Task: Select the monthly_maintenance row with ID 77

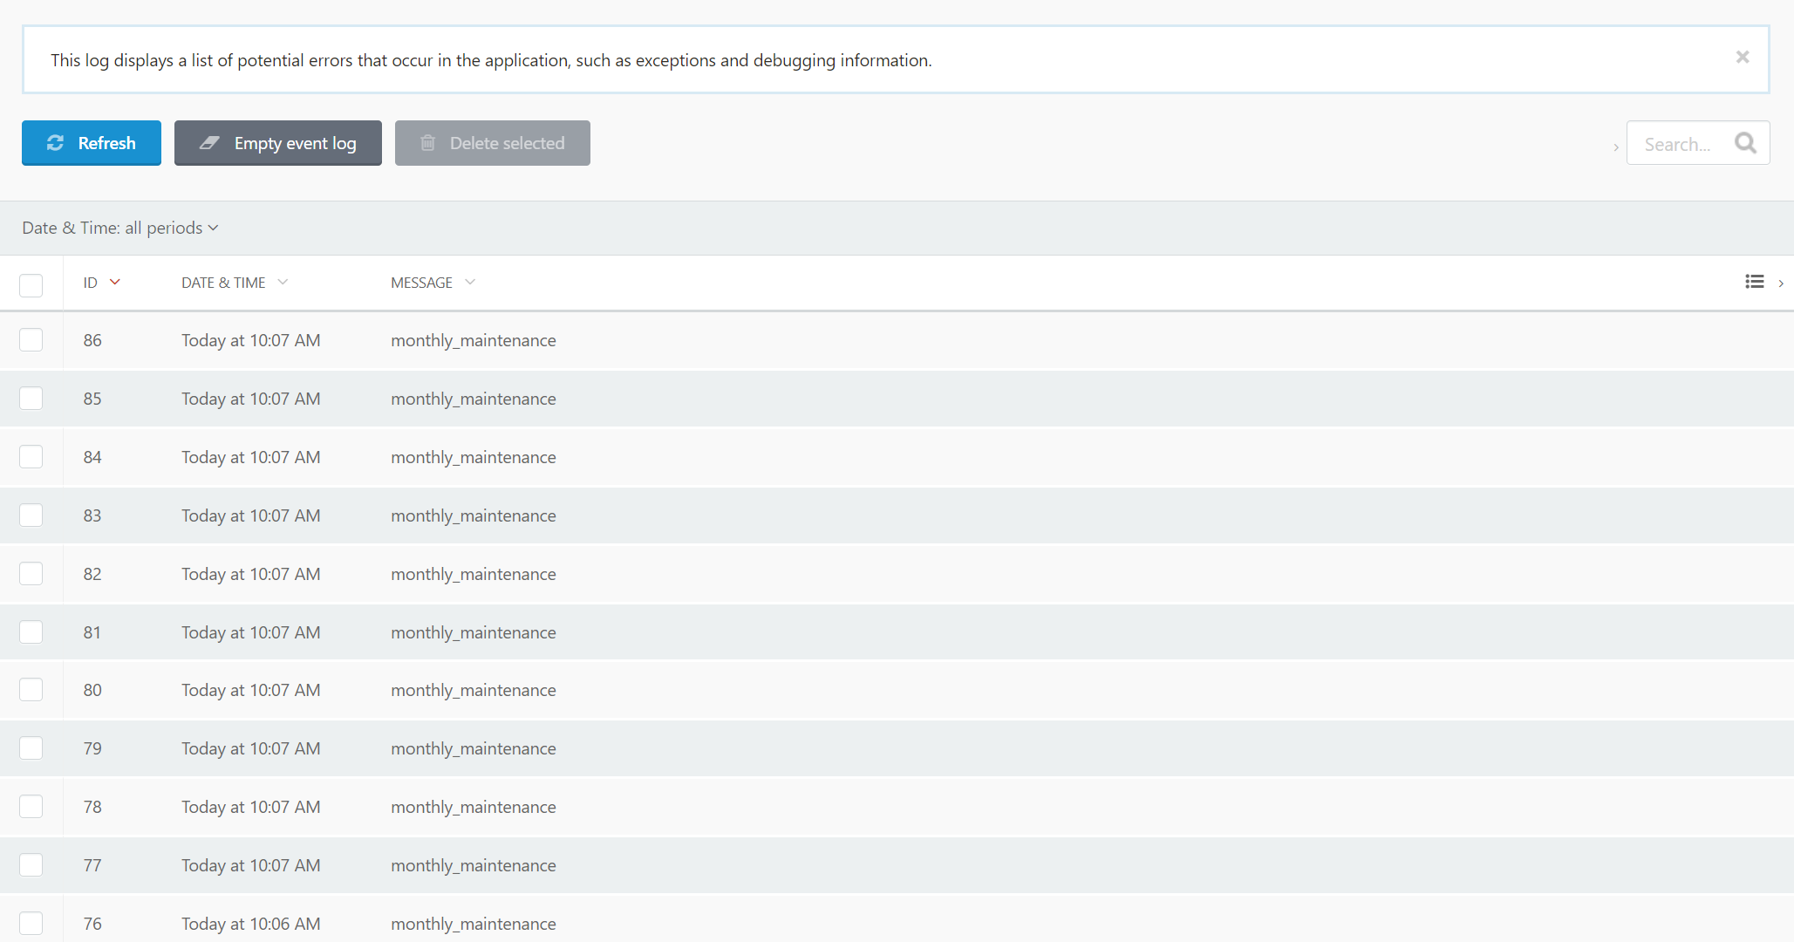Action: (x=474, y=864)
